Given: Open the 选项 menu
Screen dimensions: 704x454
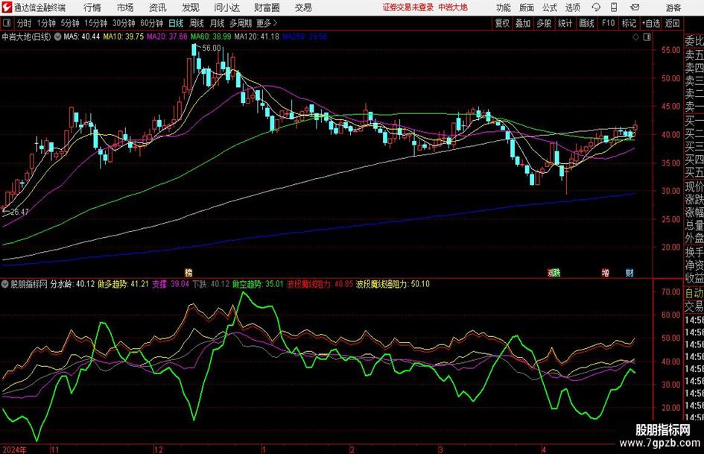Looking at the screenshot, I should (572, 7).
